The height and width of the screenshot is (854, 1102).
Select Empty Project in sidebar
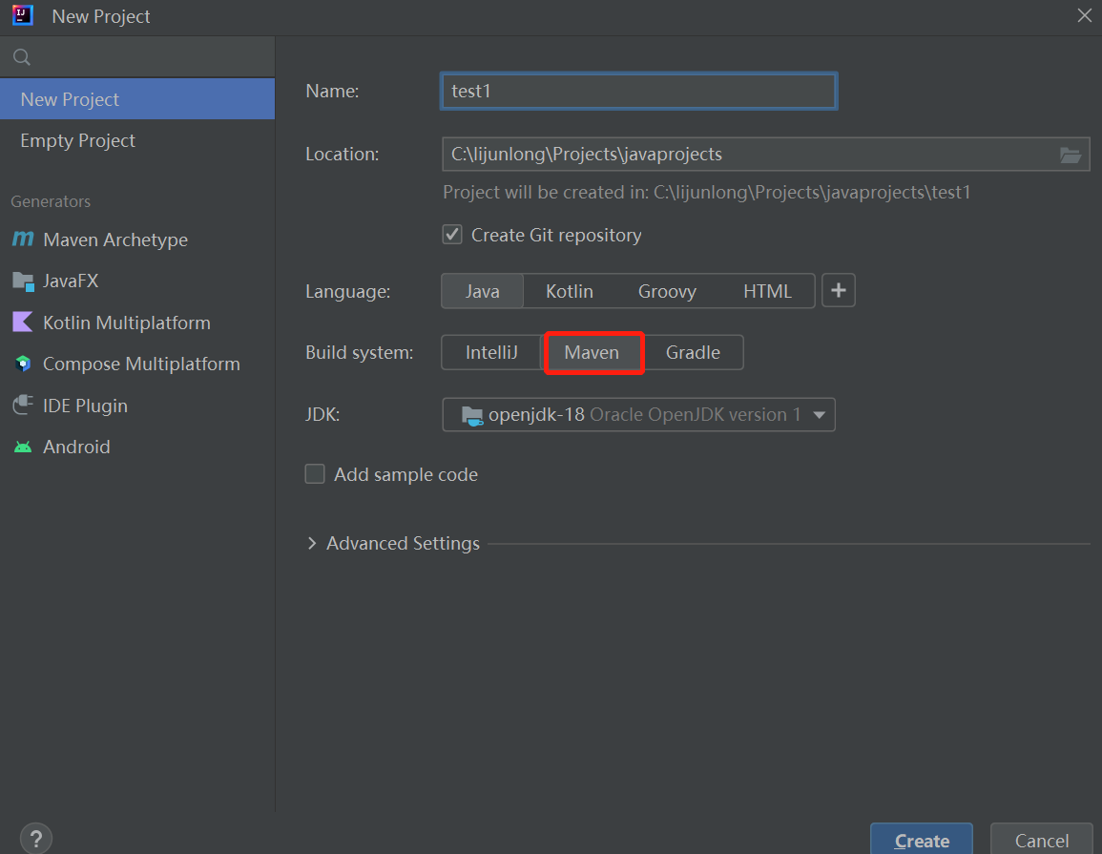pos(78,141)
